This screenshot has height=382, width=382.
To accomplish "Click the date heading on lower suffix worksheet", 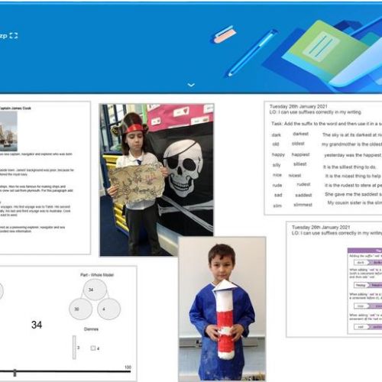I will pos(321,227).
